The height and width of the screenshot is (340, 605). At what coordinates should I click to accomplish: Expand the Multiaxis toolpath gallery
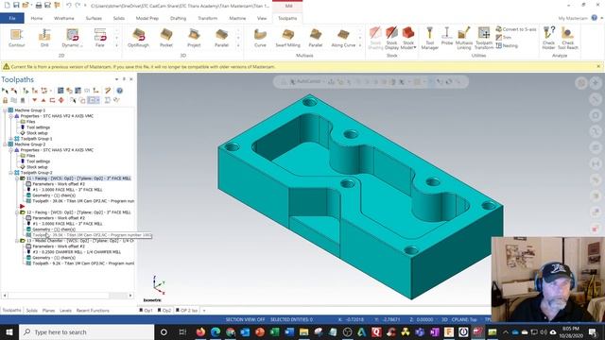coord(360,45)
